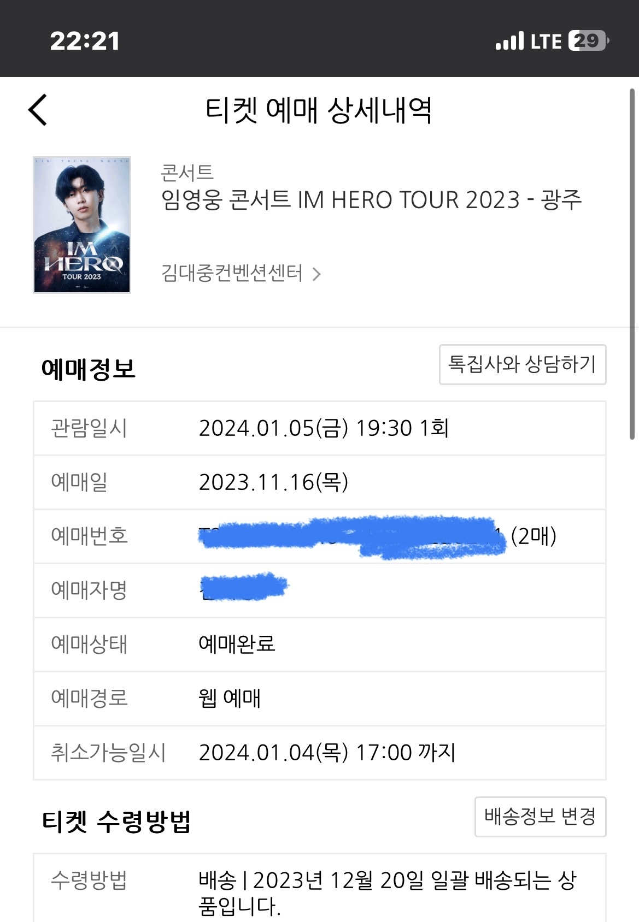The height and width of the screenshot is (922, 639).
Task: Select the 예매일 row showing 2023.11.16
Action: [x=319, y=482]
